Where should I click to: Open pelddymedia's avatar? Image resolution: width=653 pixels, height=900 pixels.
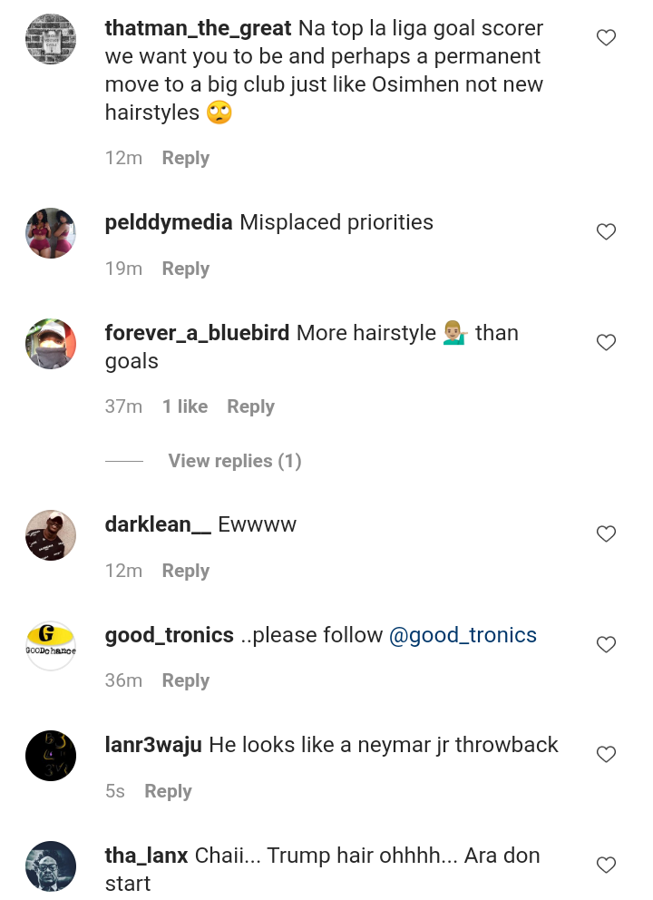pyautogui.click(x=51, y=233)
